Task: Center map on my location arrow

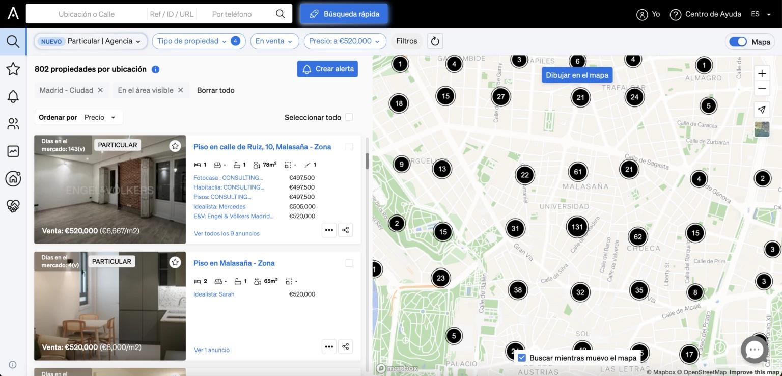Action: click(x=762, y=110)
